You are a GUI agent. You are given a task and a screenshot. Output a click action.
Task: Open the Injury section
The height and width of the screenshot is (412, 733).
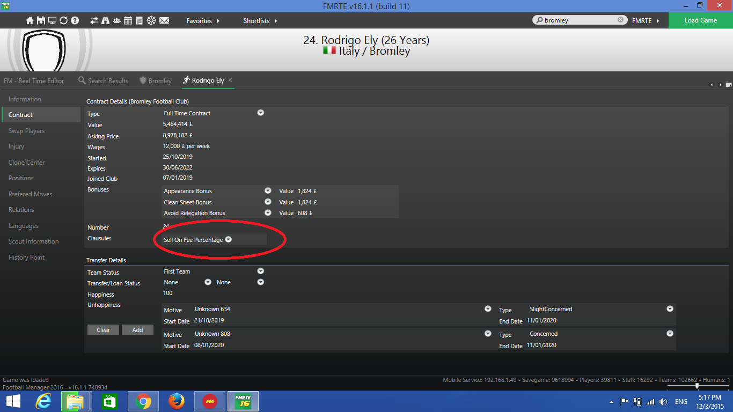point(41,146)
